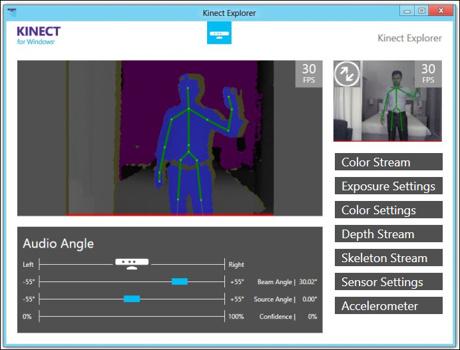The image size is (460, 350).
Task: Click the Confidence value 0%
Action: point(312,317)
